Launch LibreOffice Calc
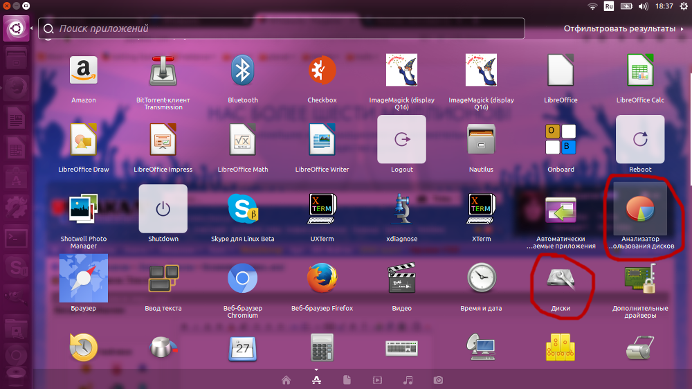 [x=640, y=71]
